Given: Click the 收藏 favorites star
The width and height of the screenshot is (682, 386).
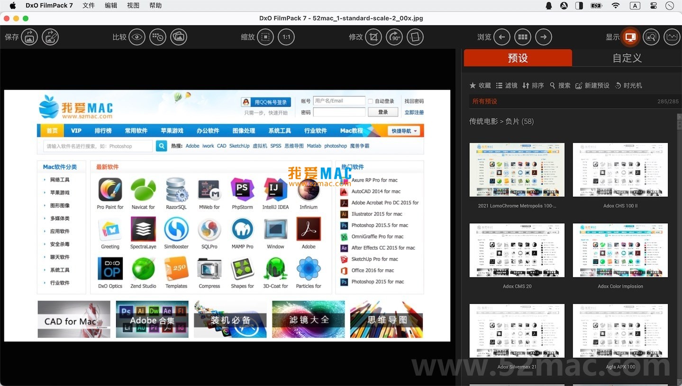Looking at the screenshot, I should point(480,86).
